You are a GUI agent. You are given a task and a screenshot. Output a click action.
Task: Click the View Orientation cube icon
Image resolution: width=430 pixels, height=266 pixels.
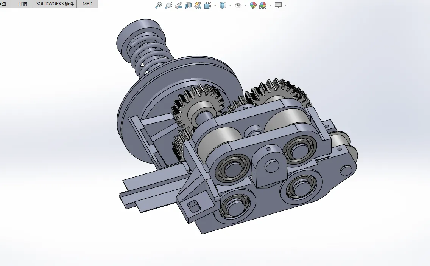tap(208, 5)
